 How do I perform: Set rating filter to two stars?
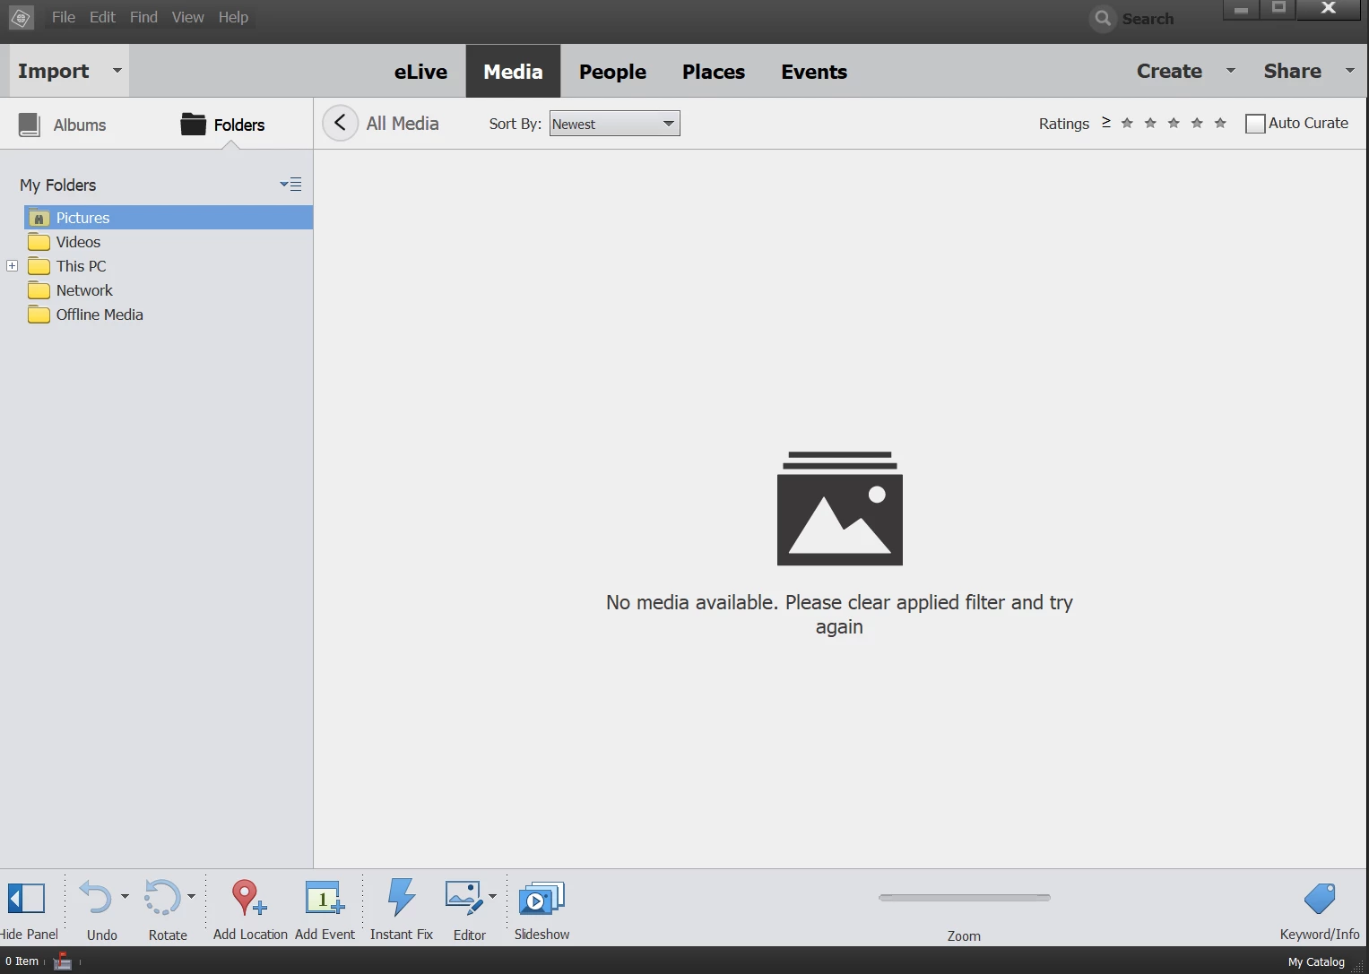pyautogui.click(x=1150, y=123)
